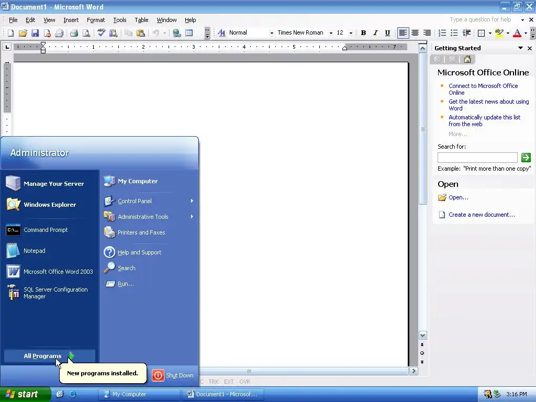Toggle Align Right paragraph alignment

tap(427, 33)
